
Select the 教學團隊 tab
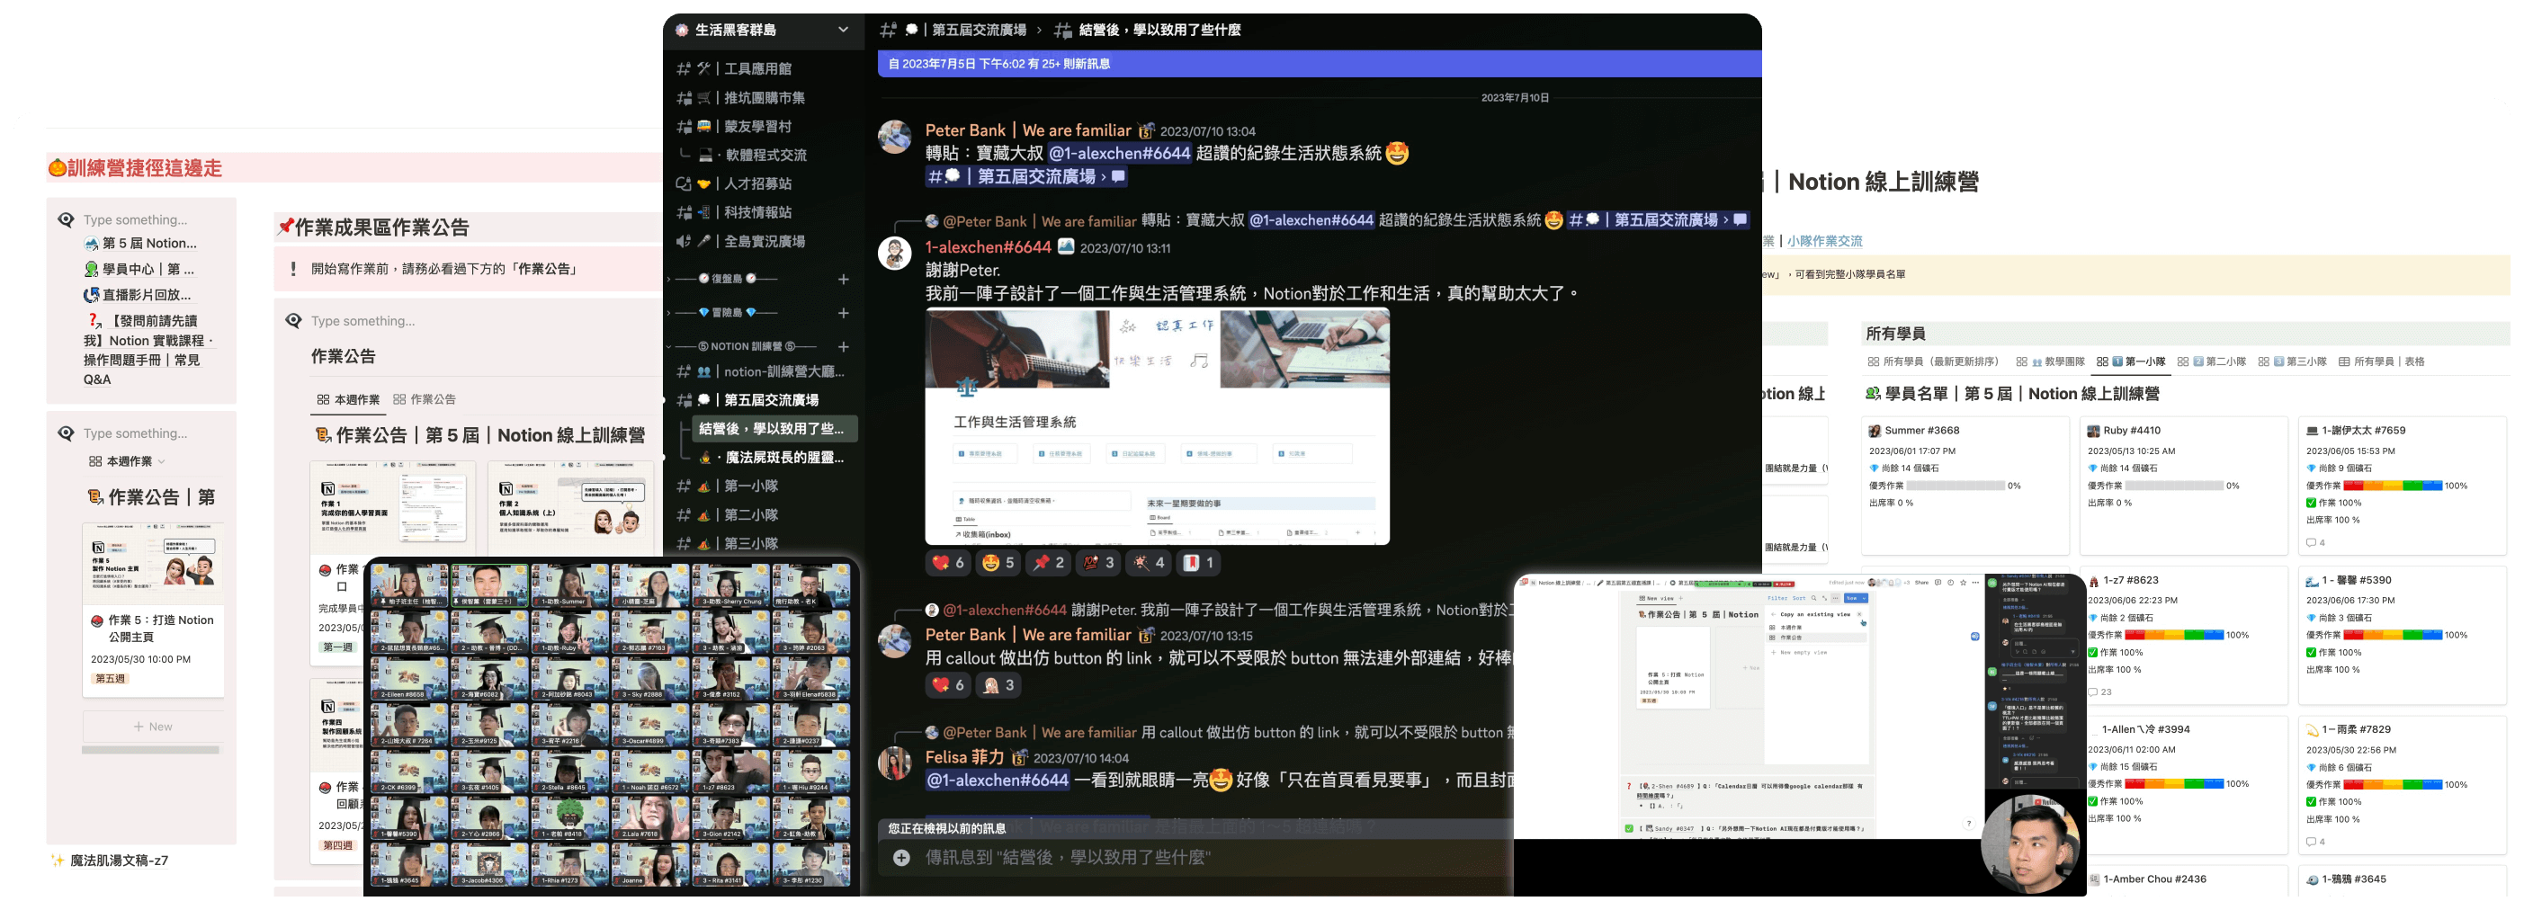tap(2051, 362)
